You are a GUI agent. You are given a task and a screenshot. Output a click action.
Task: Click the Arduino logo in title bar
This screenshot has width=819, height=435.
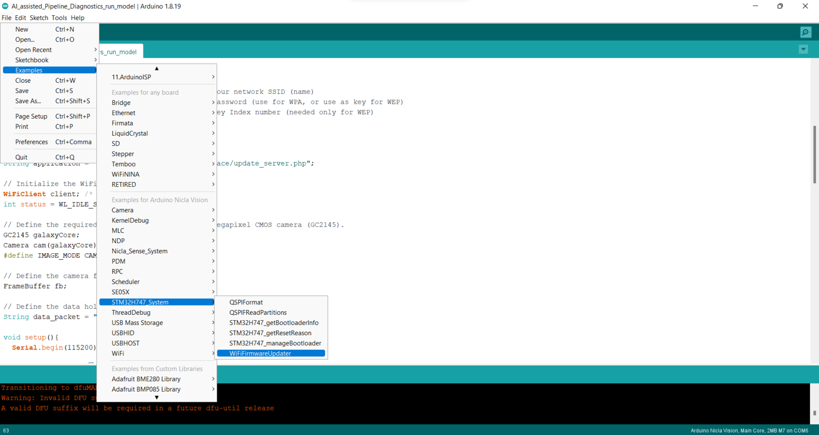point(5,6)
